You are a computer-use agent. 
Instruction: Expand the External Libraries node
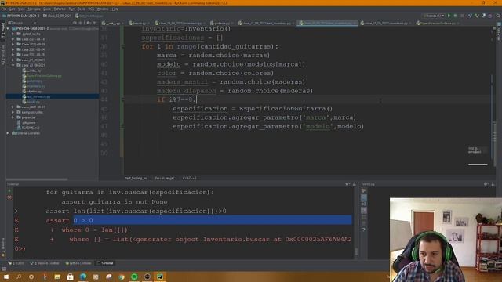(8, 133)
